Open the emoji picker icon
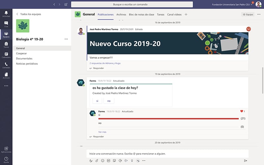Viewport: 264px width, 165px height. click(103, 161)
